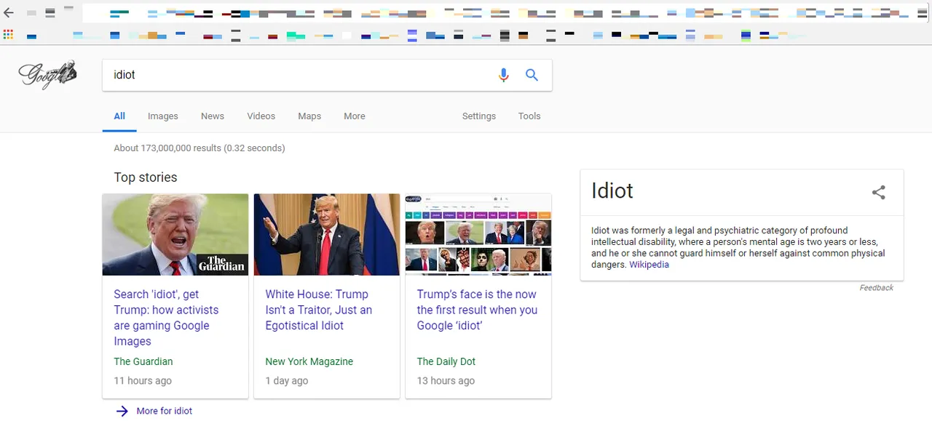Open the Wikipedia link in knowledge panel
This screenshot has width=932, height=421.
(x=649, y=265)
